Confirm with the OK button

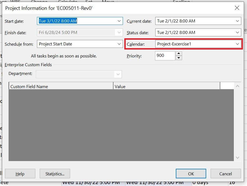(x=191, y=174)
